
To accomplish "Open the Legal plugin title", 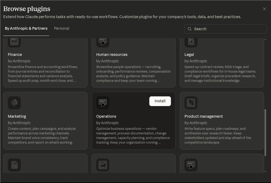I will coord(189,55).
